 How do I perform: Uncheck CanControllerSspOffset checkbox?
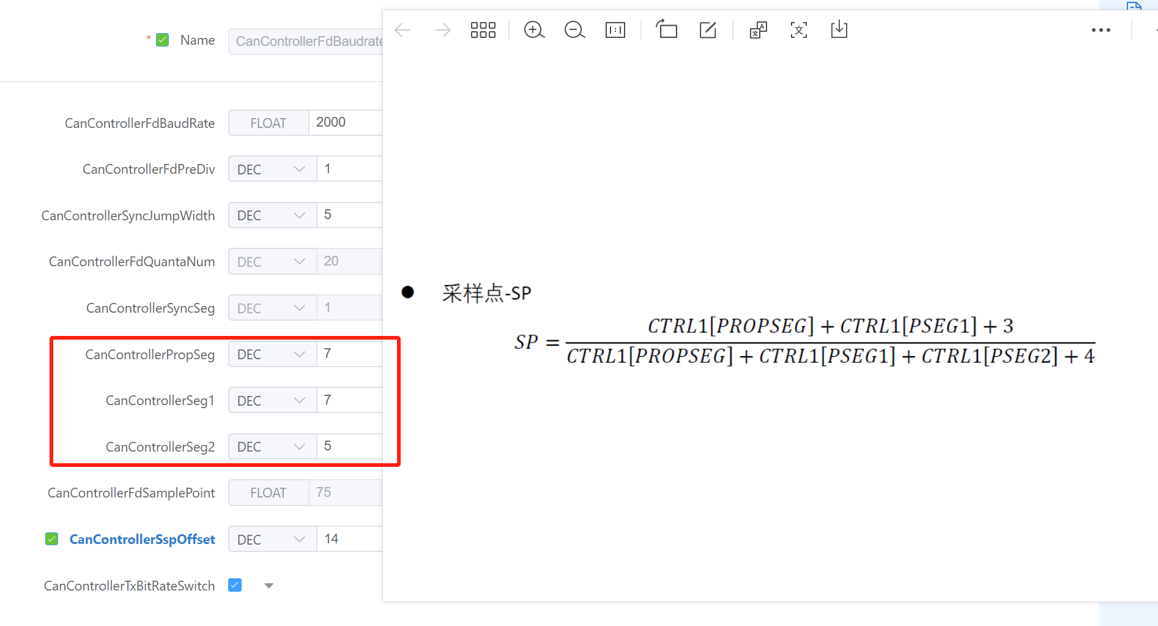[x=52, y=539]
